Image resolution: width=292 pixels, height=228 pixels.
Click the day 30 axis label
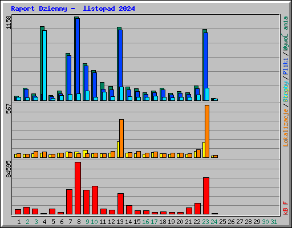(265, 222)
